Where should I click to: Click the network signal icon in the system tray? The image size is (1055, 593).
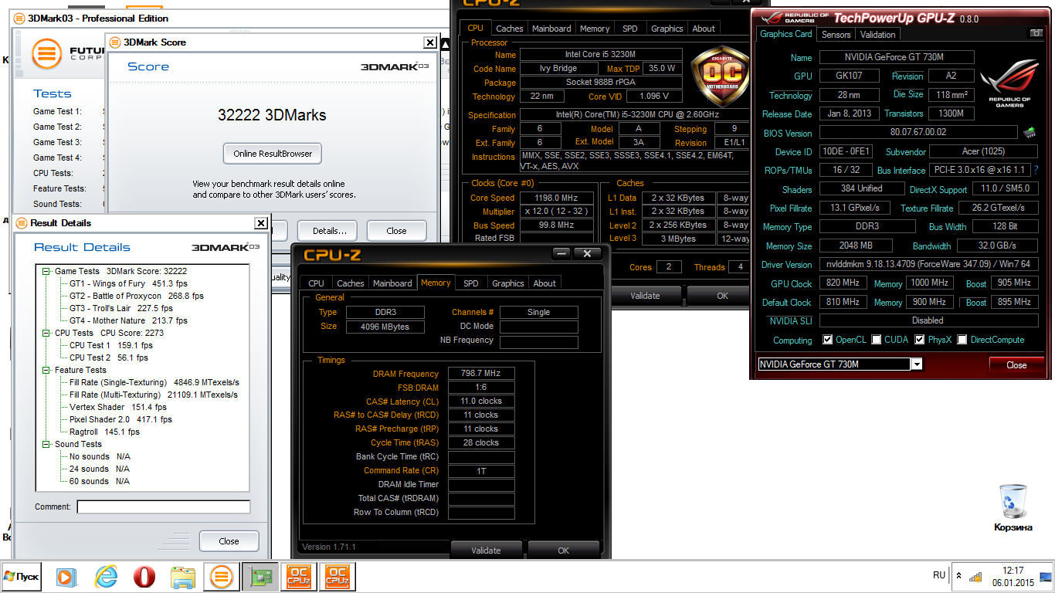pyautogui.click(x=975, y=576)
